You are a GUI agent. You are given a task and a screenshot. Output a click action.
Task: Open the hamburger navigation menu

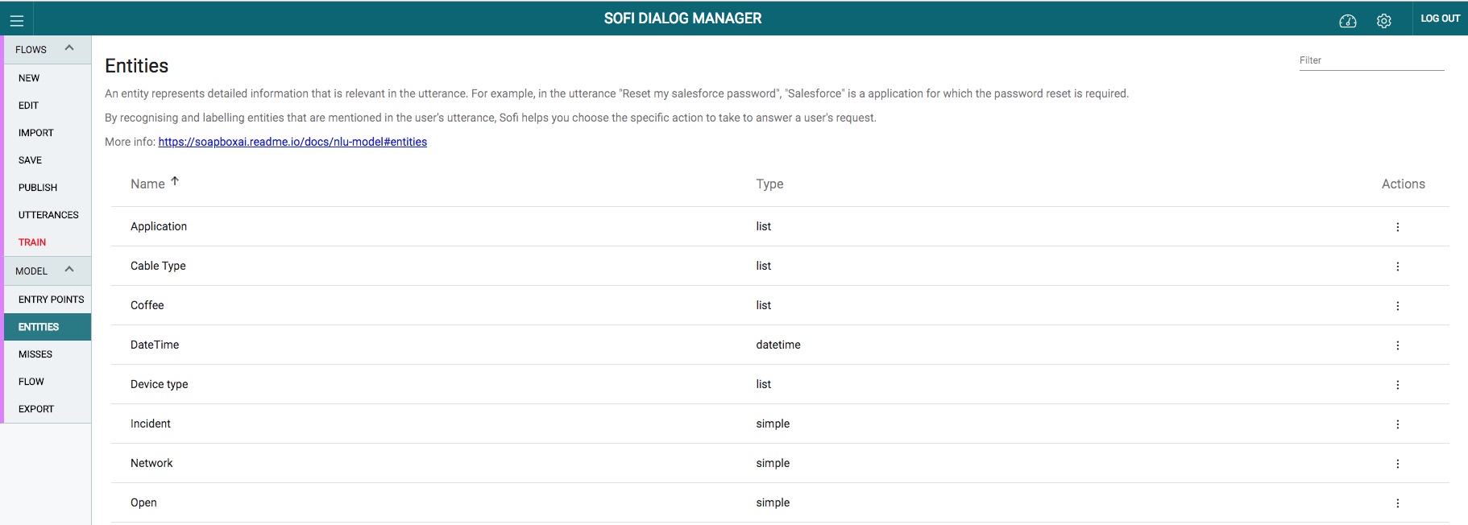point(16,21)
